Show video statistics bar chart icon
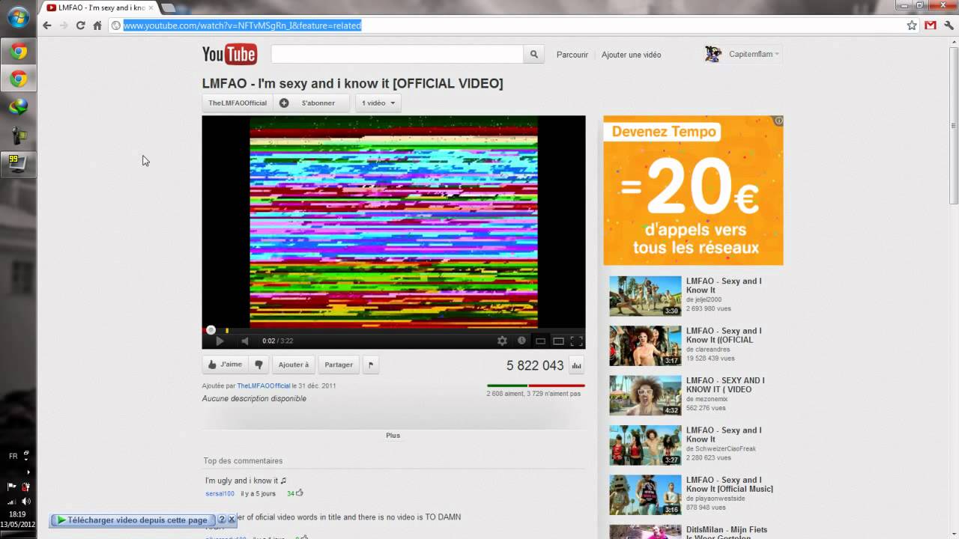 click(x=576, y=365)
